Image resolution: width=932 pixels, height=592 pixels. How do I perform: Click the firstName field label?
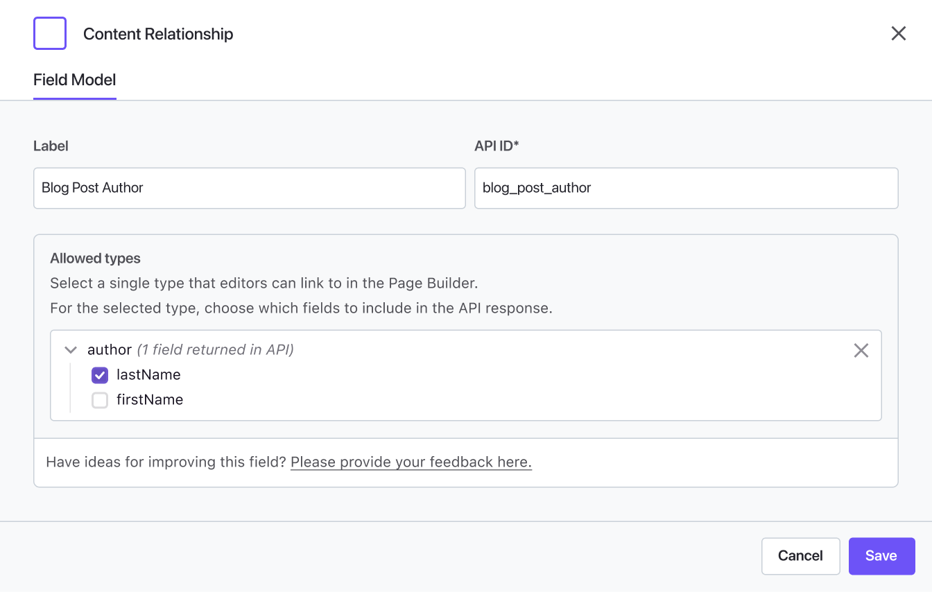(150, 400)
